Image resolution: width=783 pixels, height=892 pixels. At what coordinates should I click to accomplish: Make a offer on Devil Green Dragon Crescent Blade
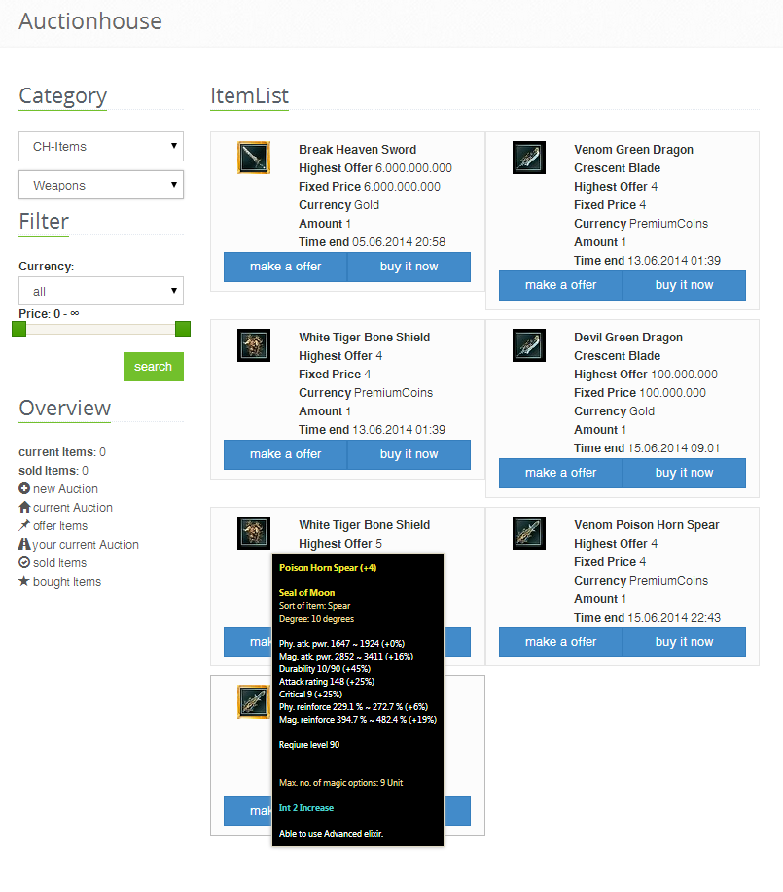[x=561, y=473]
